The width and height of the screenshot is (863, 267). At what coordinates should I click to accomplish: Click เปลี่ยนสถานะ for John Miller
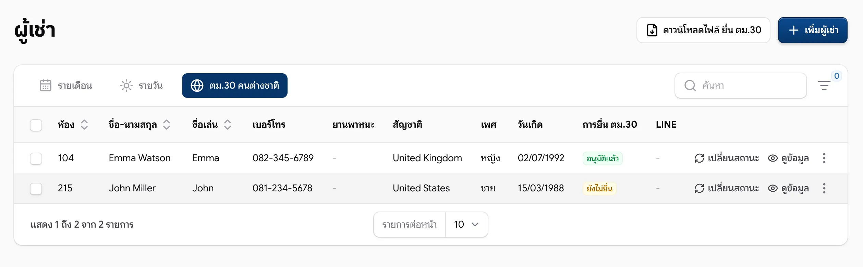(727, 188)
